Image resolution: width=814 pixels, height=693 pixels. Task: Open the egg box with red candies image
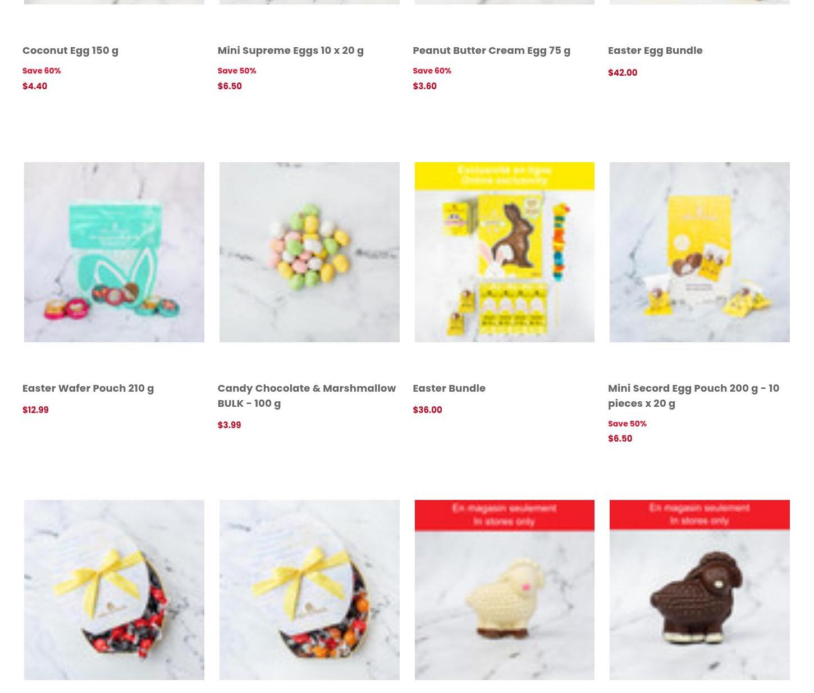[x=114, y=590]
